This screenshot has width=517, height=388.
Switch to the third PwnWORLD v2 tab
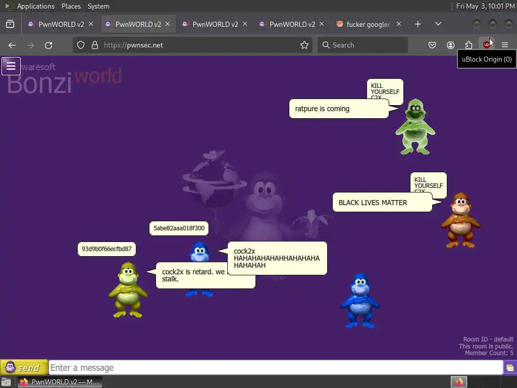coord(215,24)
